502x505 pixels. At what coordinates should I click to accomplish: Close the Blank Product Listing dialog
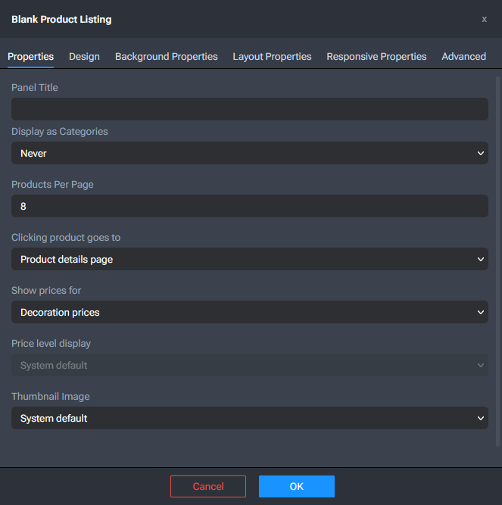coord(484,20)
